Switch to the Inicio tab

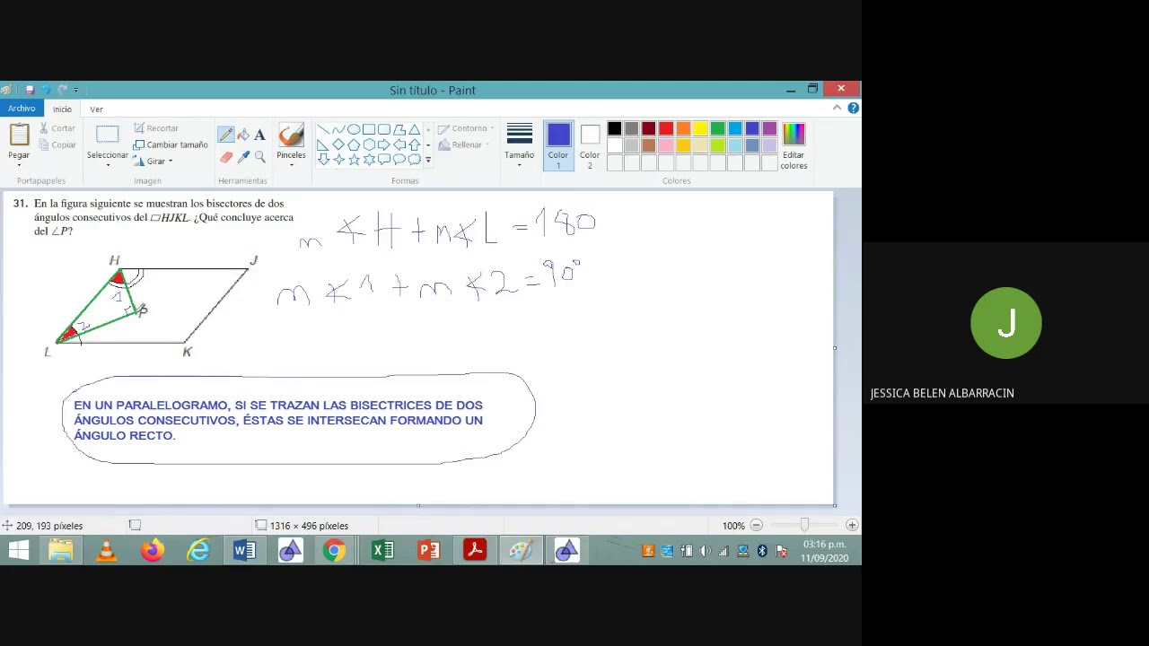[x=62, y=109]
